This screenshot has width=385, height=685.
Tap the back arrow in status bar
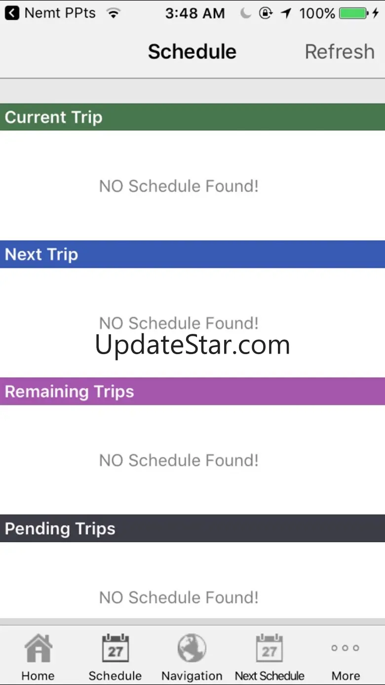coord(12,13)
